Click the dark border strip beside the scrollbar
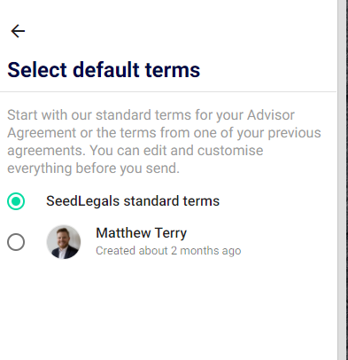The image size is (348, 360). (347, 180)
